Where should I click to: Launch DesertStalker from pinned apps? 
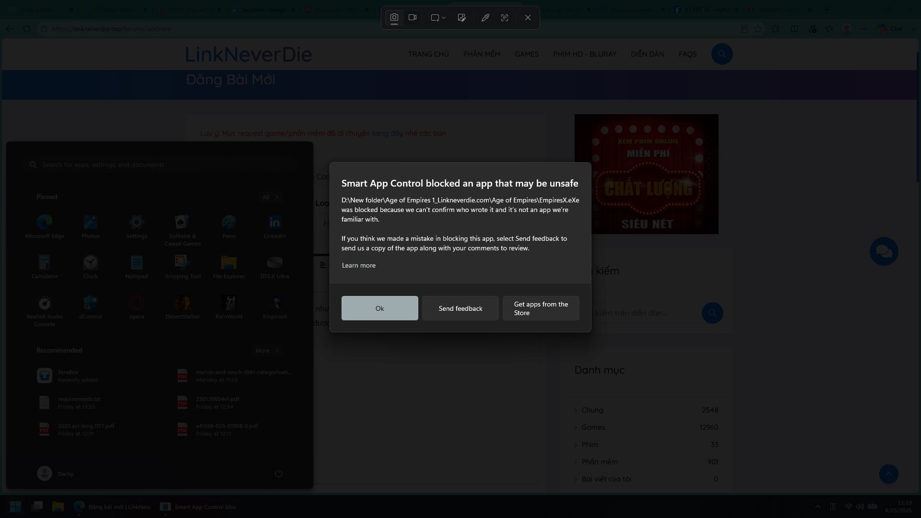[x=183, y=307]
